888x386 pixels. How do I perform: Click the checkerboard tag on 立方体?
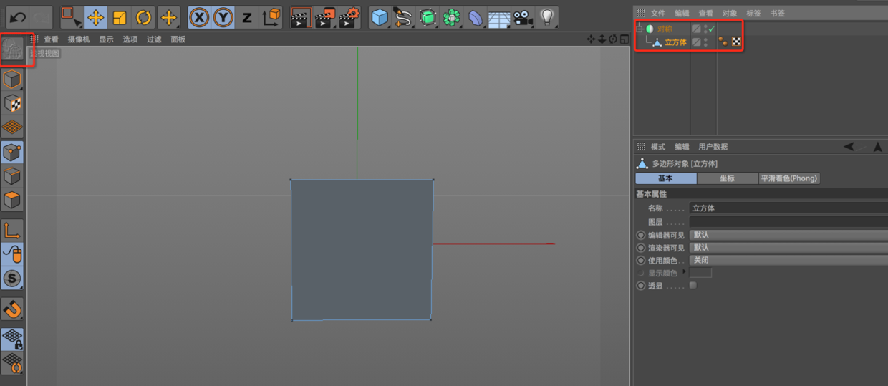(x=736, y=42)
